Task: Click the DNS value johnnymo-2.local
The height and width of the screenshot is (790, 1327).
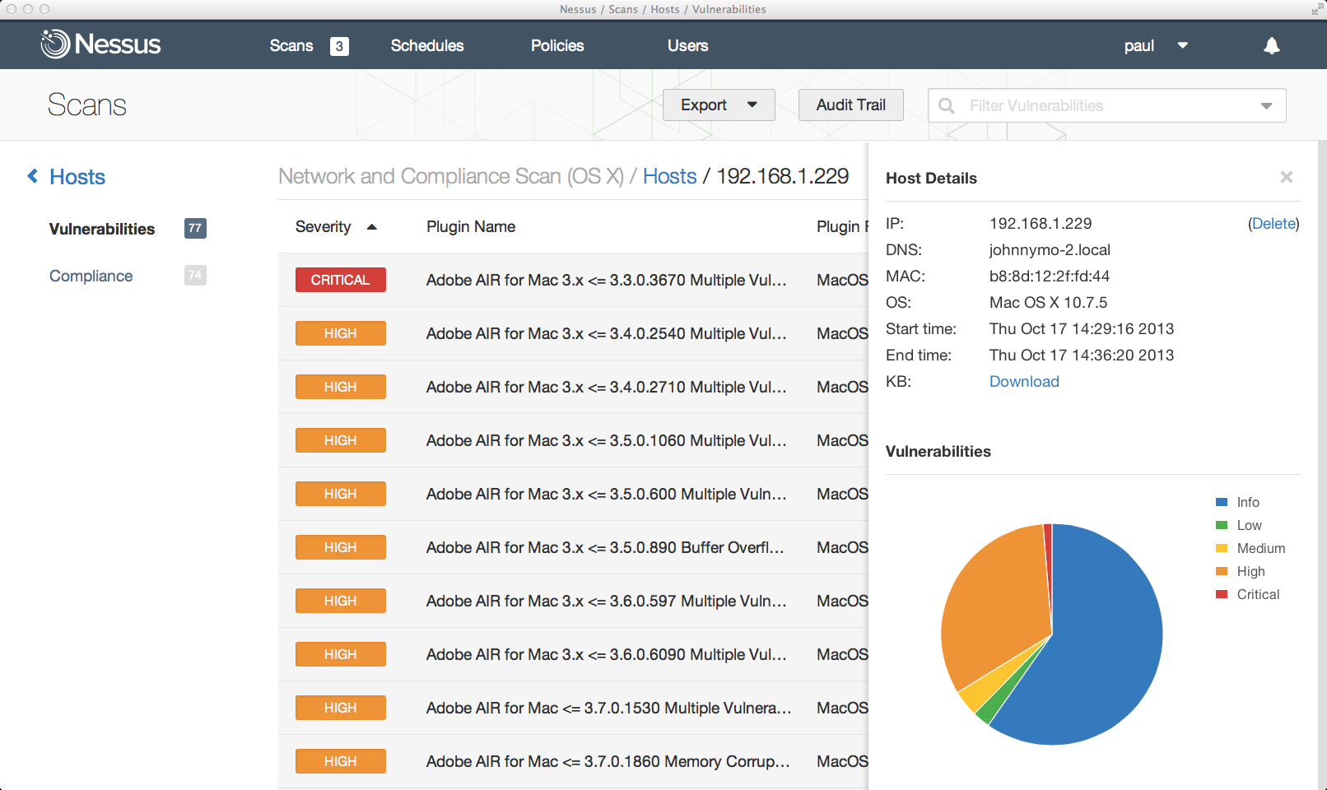Action: point(1050,250)
